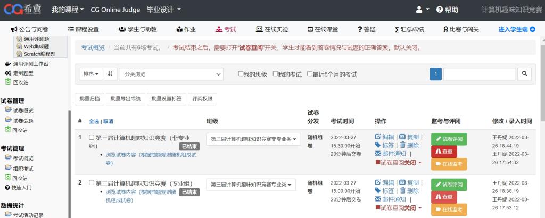Toggle the sort order direction icon
The height and width of the screenshot is (218, 545).
(x=110, y=74)
